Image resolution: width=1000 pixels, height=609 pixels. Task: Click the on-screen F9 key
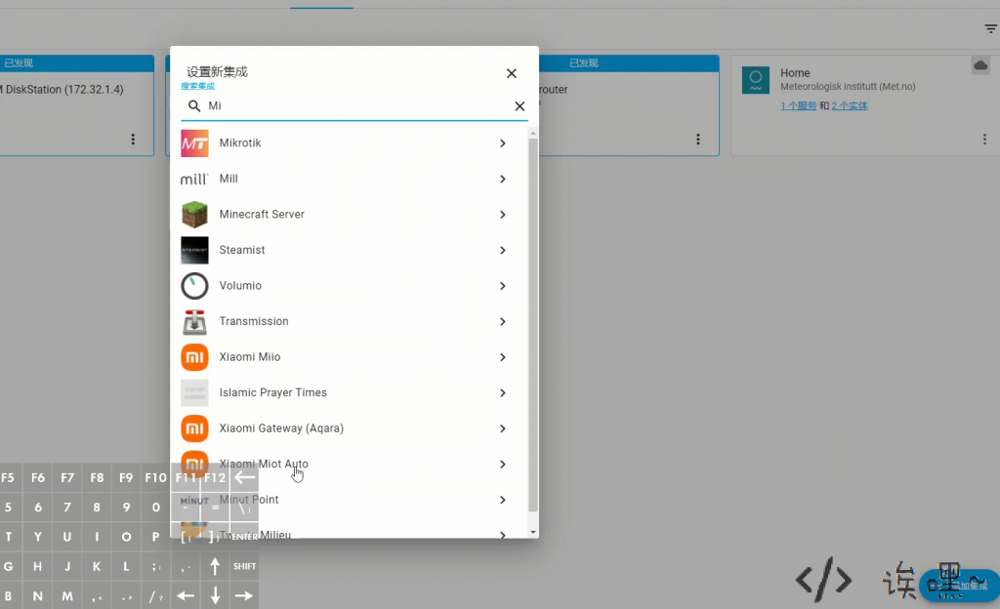(x=126, y=478)
